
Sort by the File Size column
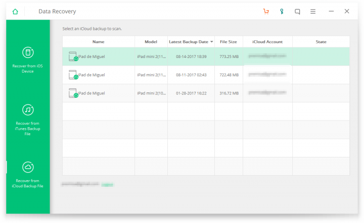(229, 42)
